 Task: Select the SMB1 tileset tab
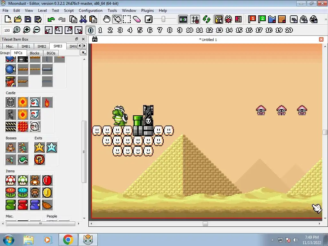(x=26, y=46)
